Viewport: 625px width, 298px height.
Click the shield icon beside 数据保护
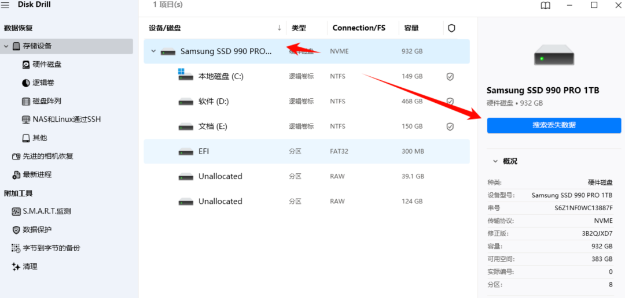(16, 230)
